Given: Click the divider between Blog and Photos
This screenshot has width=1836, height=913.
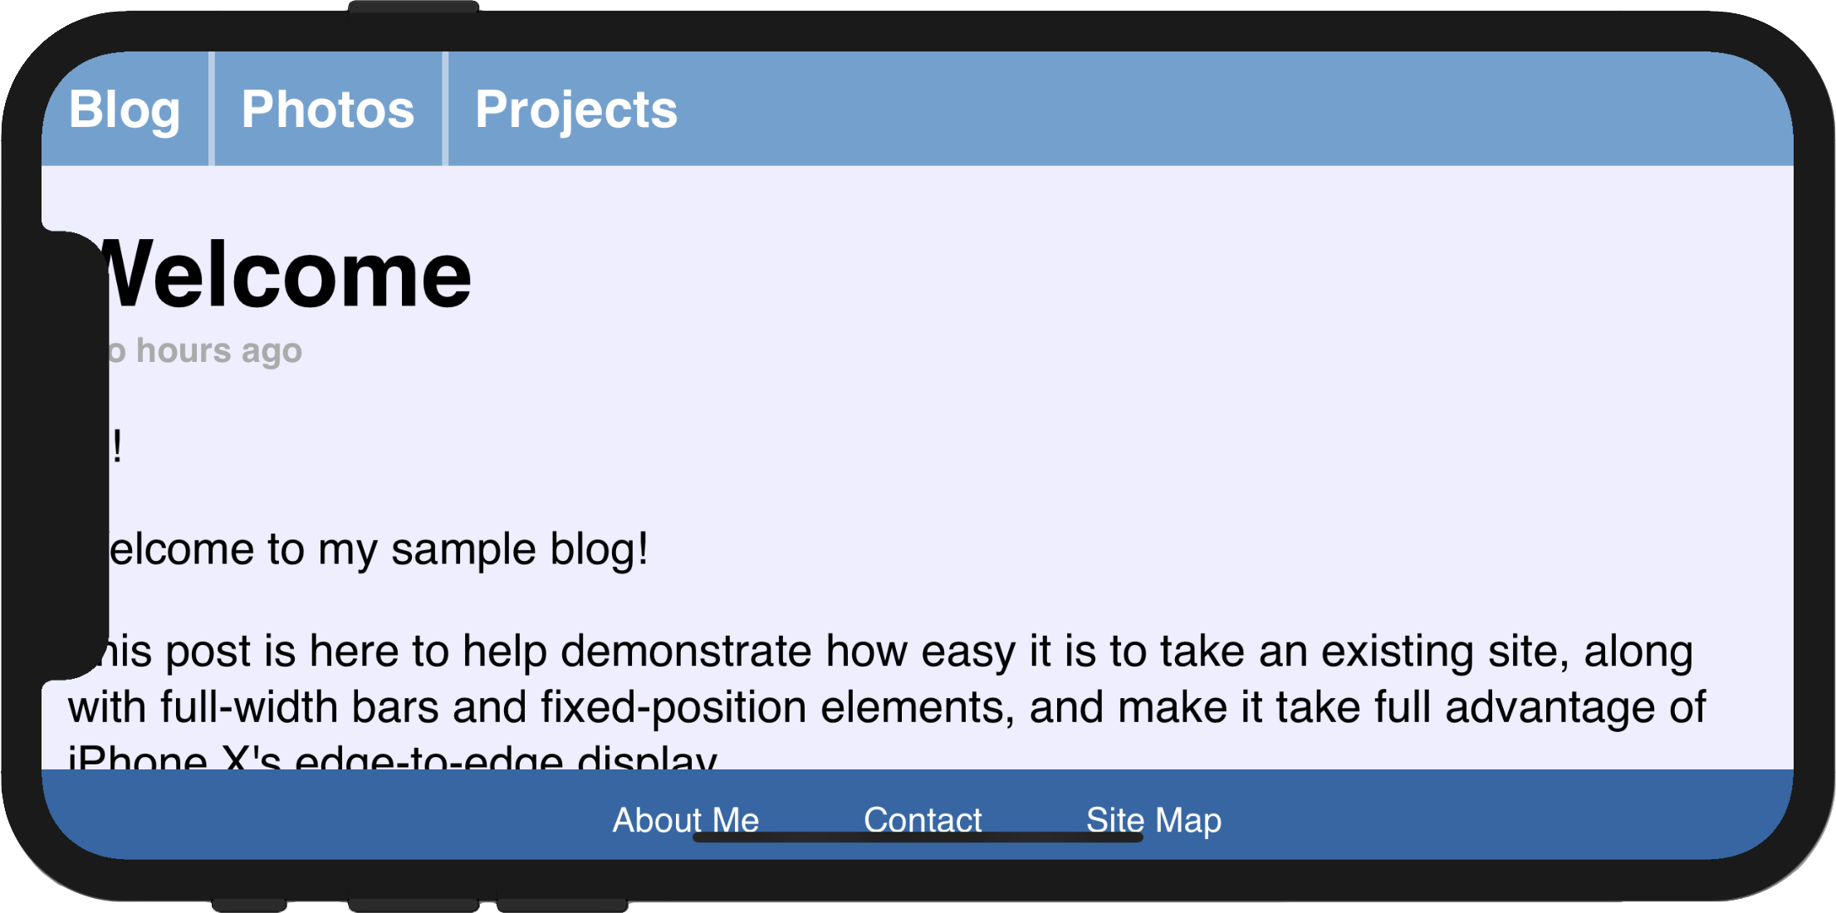Looking at the screenshot, I should click(x=212, y=109).
